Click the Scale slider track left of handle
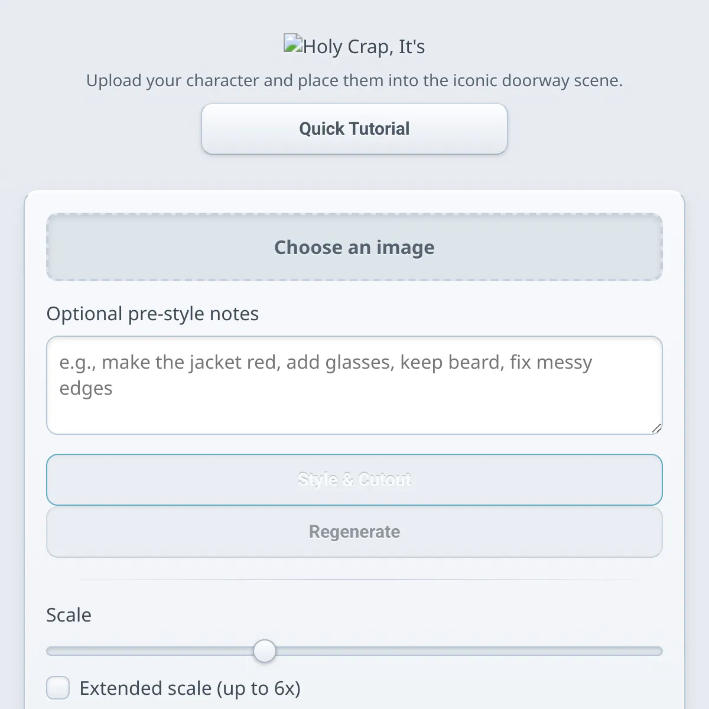This screenshot has height=709, width=709. (154, 651)
